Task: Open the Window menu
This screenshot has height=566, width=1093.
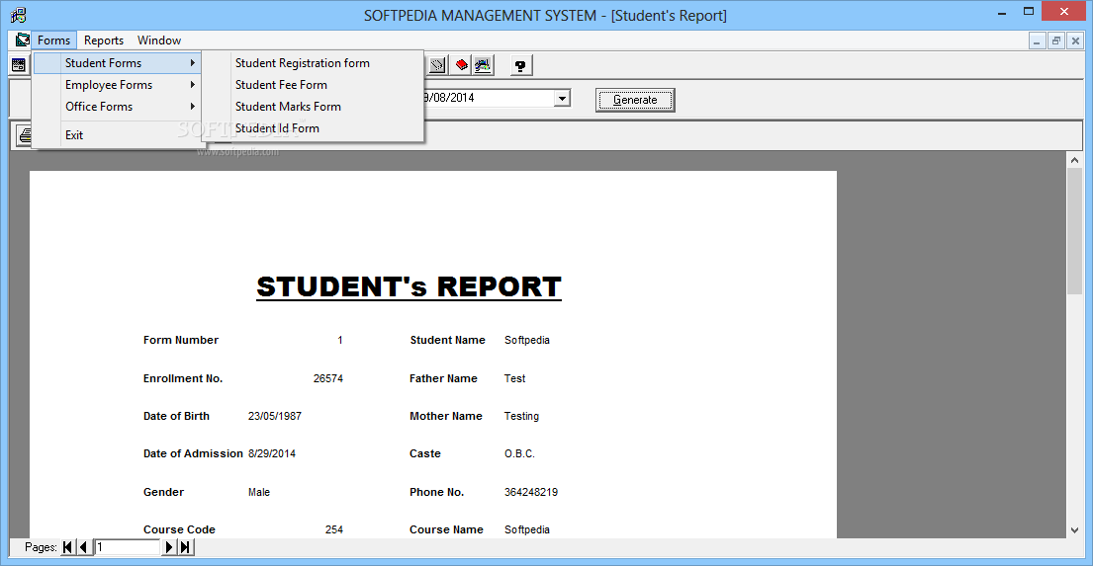Action: tap(159, 40)
